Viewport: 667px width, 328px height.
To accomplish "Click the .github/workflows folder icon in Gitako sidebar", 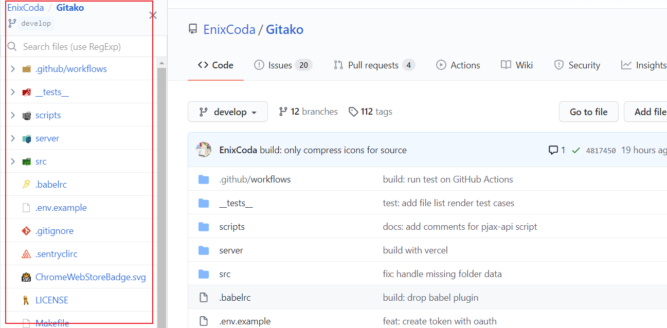I will pos(27,69).
